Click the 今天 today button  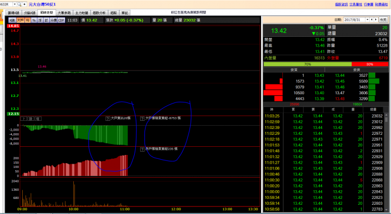383,20
